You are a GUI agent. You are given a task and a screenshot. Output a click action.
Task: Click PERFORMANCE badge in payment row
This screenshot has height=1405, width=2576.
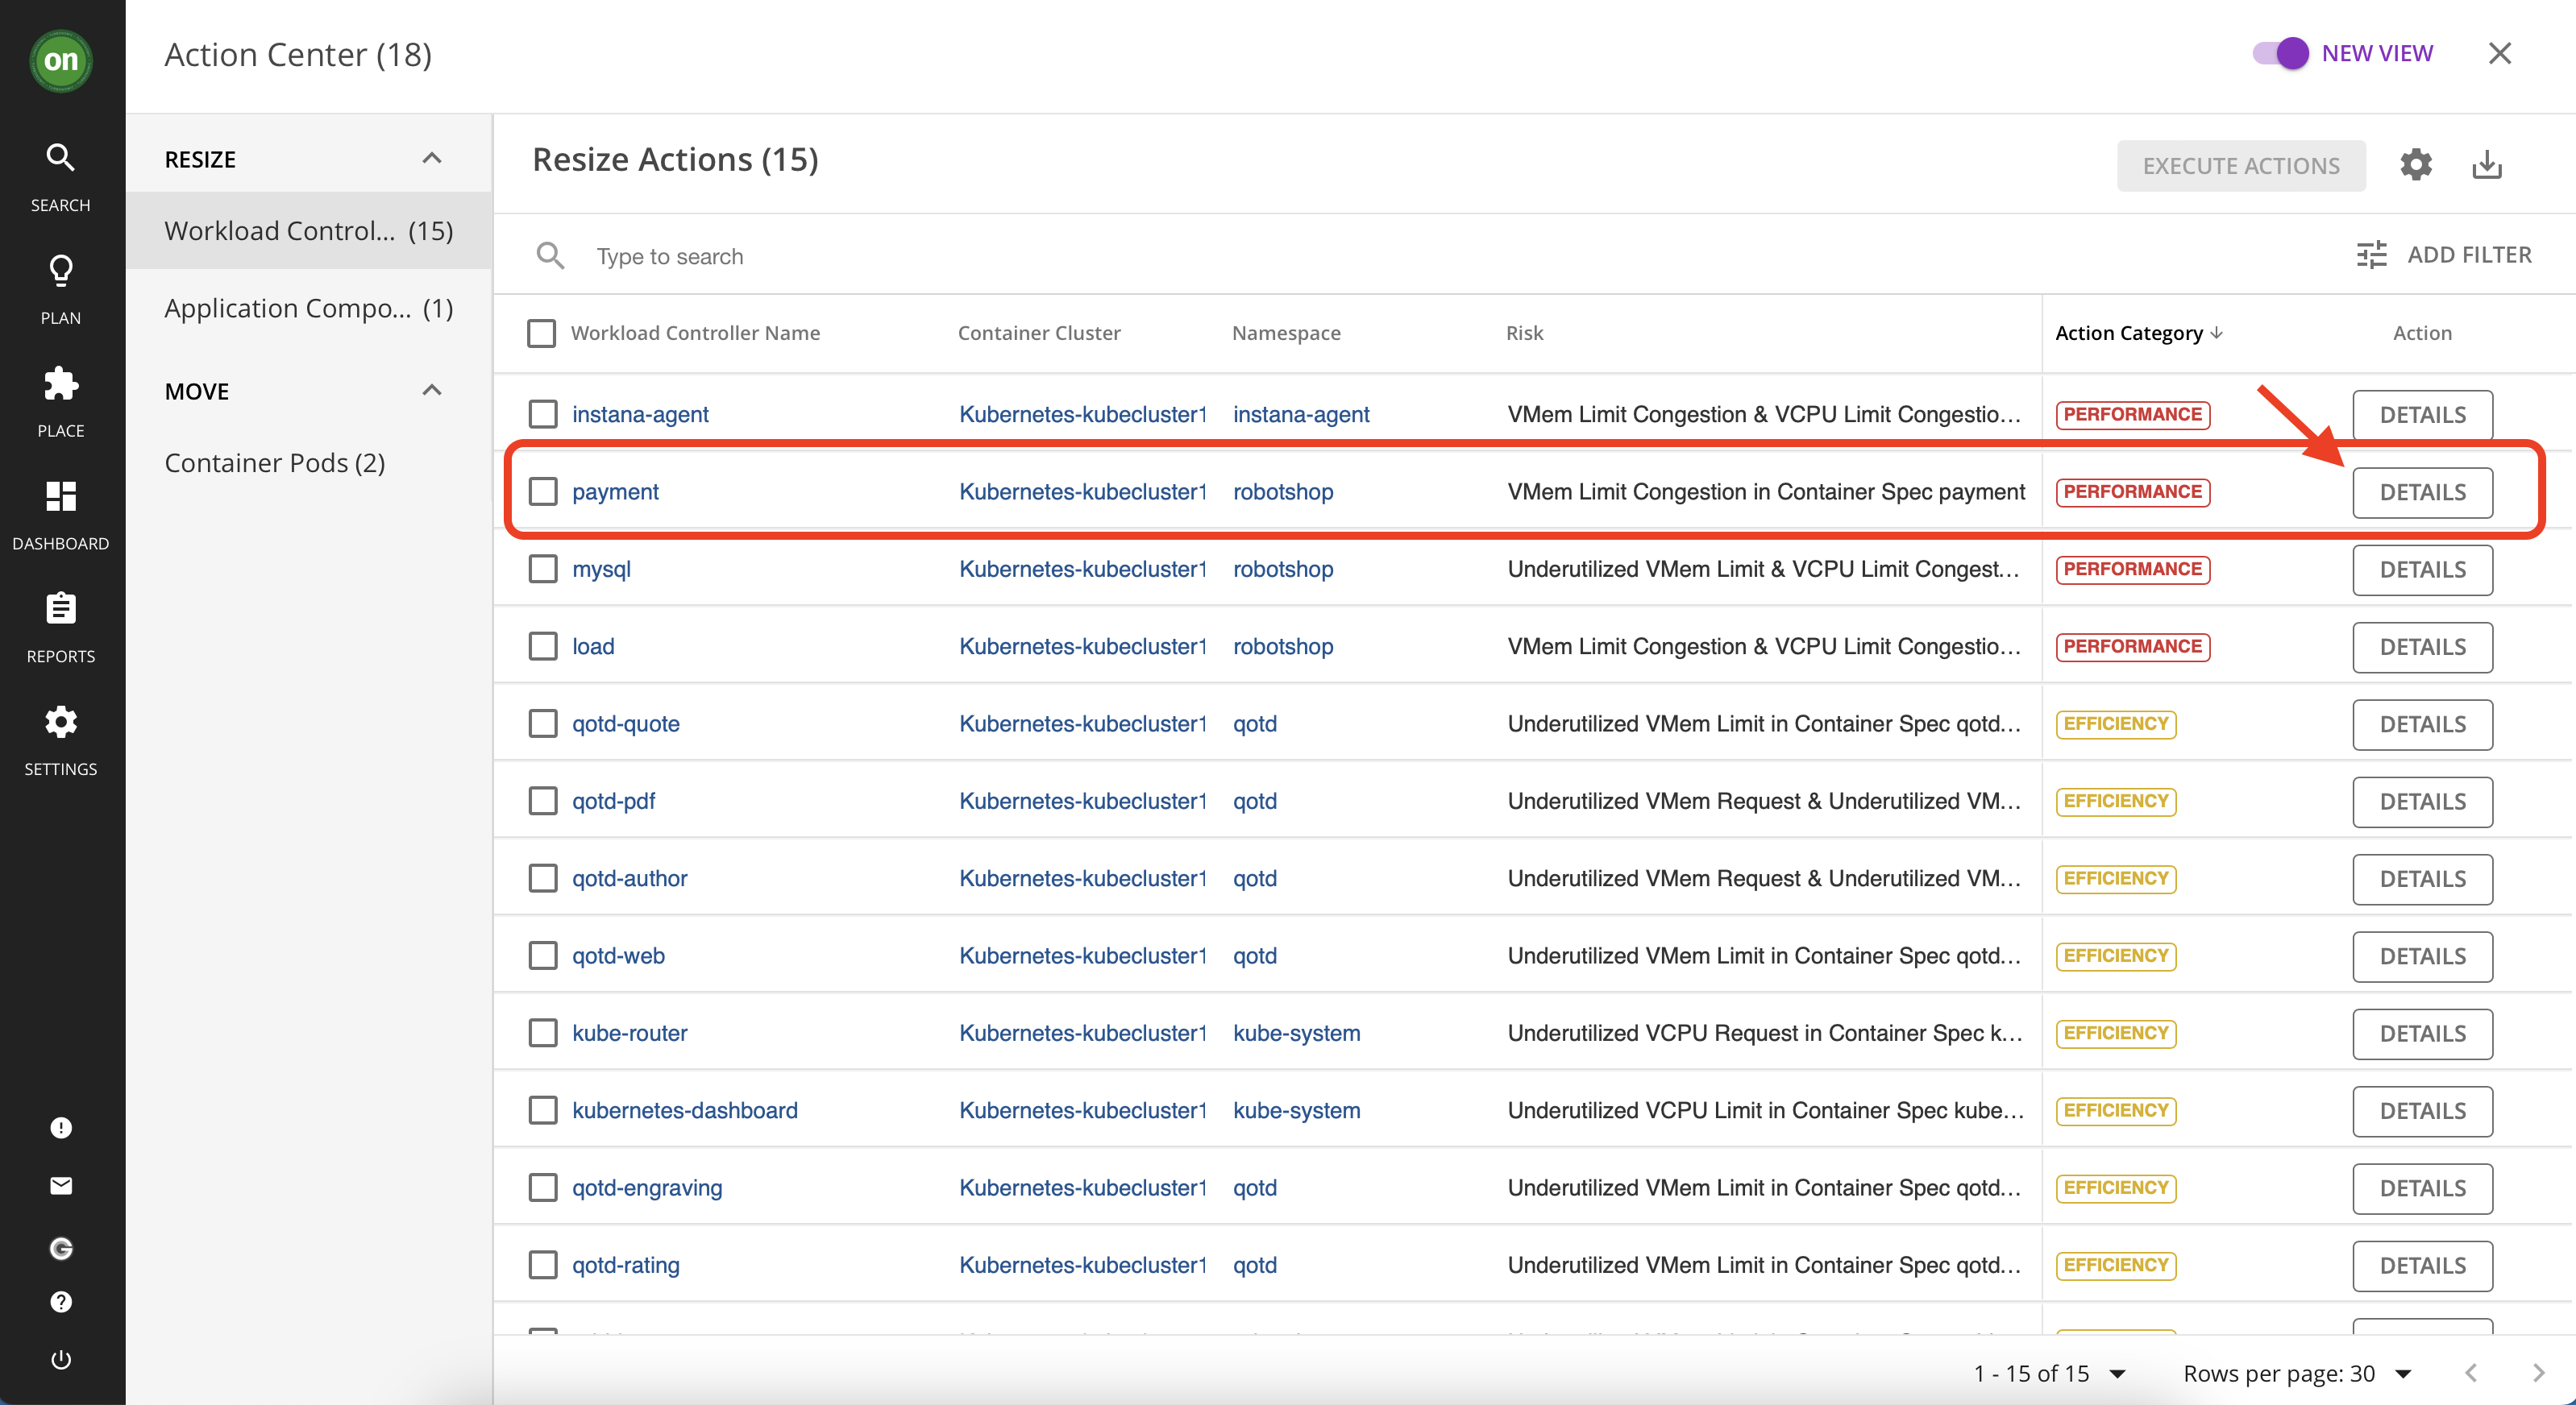click(2133, 491)
